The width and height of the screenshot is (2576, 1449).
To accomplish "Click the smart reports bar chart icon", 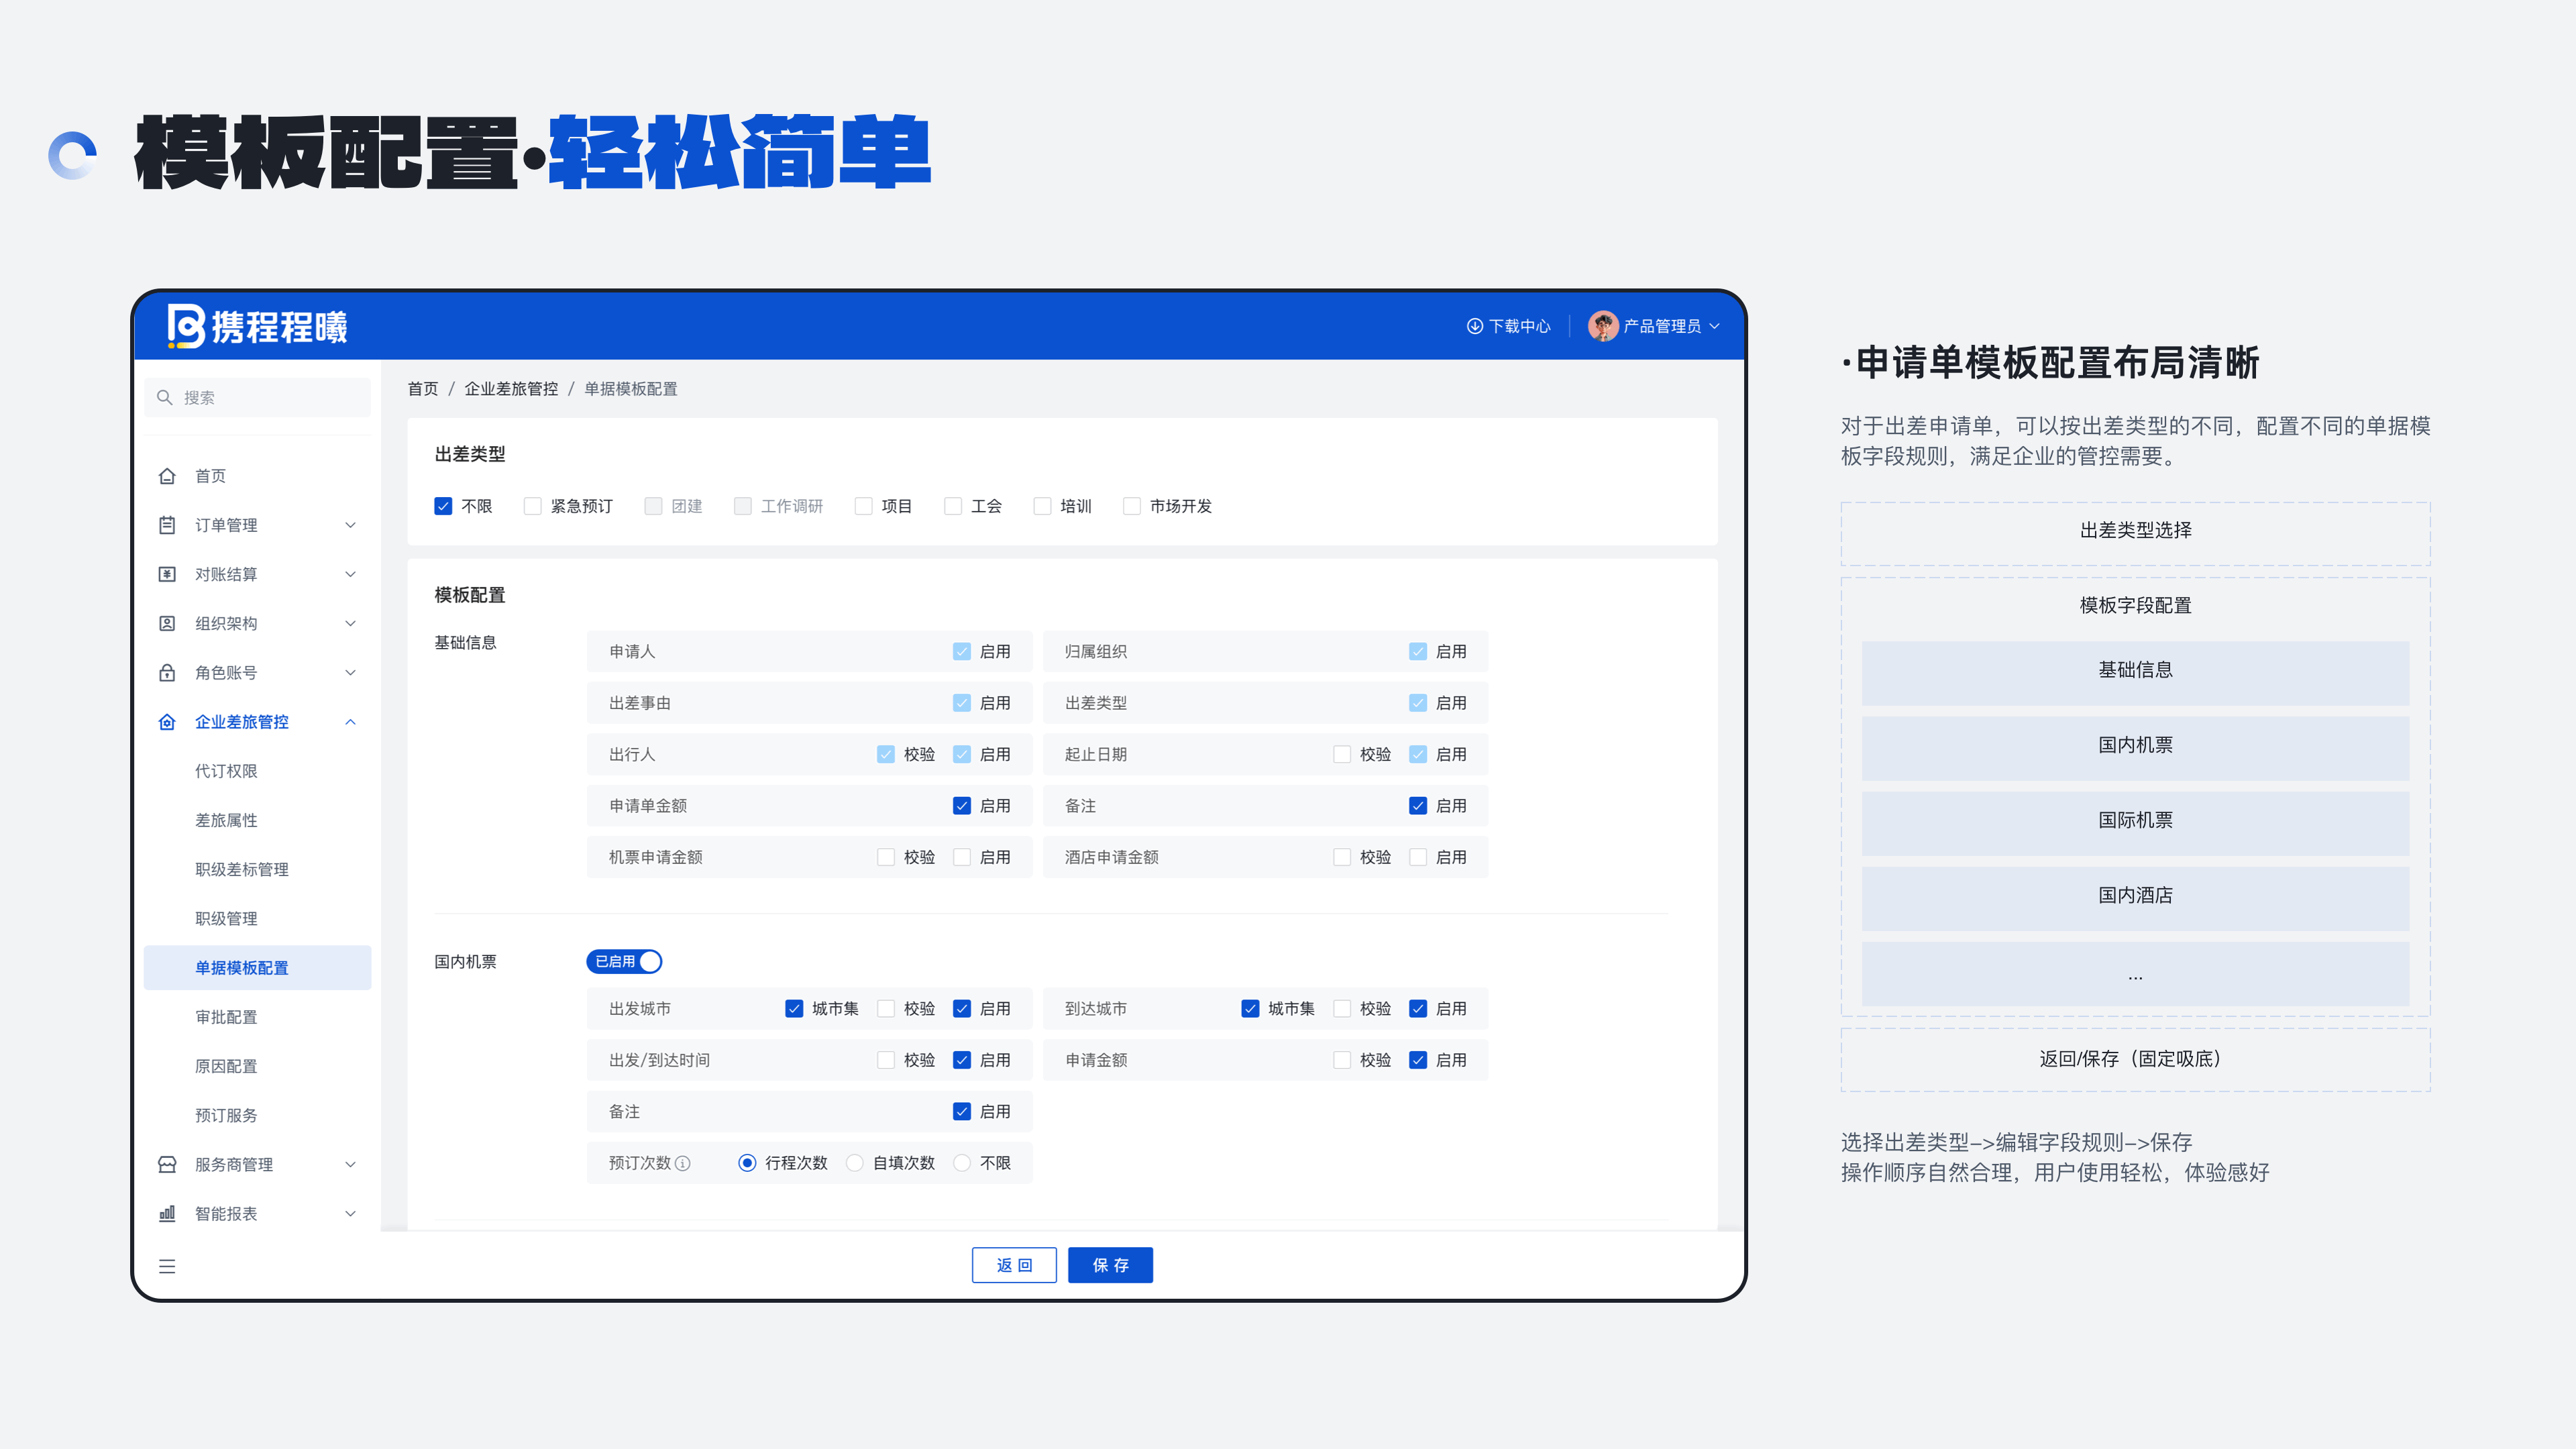I will pyautogui.click(x=167, y=1213).
